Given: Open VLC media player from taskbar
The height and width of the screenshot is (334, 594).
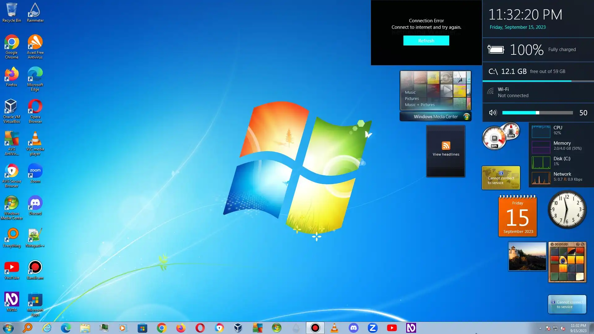Looking at the screenshot, I should [x=334, y=328].
